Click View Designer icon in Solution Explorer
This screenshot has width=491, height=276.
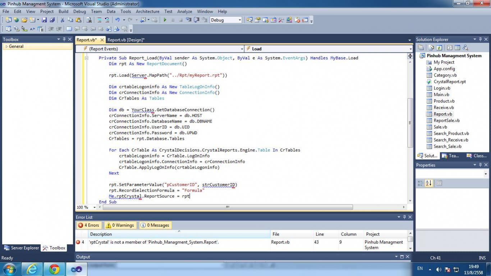(x=457, y=47)
